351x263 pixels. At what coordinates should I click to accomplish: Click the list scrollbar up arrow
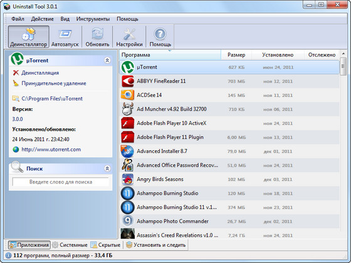(343, 53)
